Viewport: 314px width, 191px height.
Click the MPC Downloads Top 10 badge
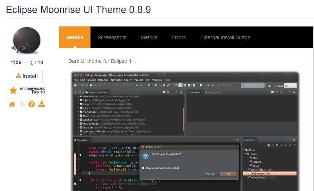[x=27, y=90]
